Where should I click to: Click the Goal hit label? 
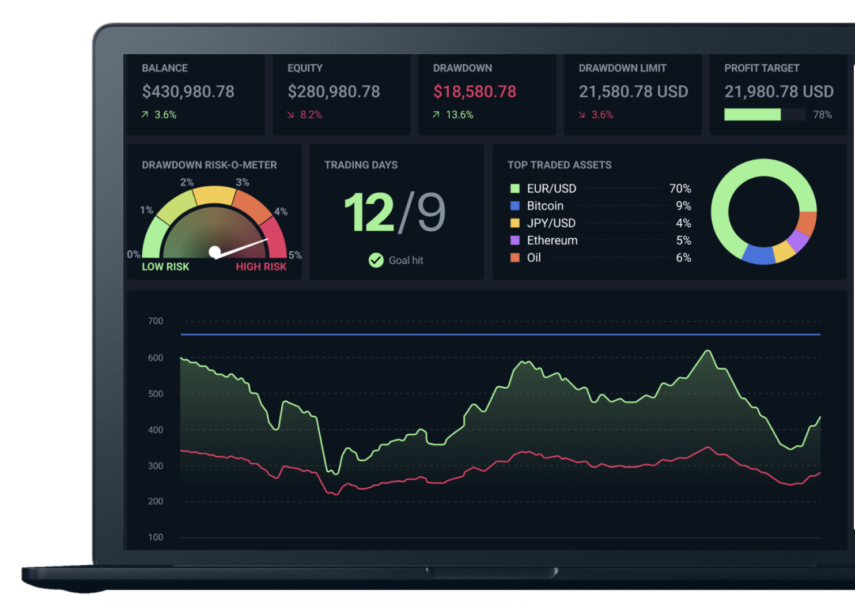click(406, 261)
